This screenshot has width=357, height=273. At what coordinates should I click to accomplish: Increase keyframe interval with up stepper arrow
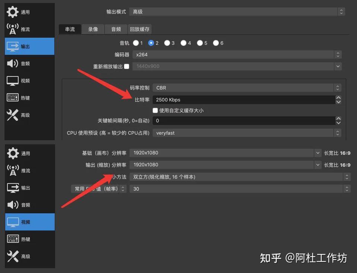pyautogui.click(x=338, y=119)
